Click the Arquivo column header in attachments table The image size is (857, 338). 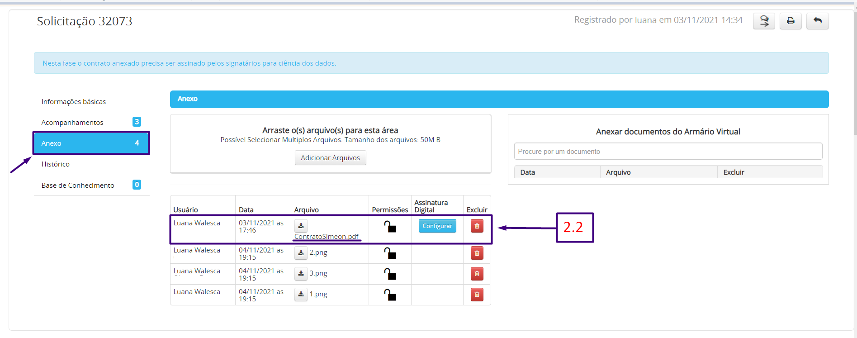tap(307, 210)
